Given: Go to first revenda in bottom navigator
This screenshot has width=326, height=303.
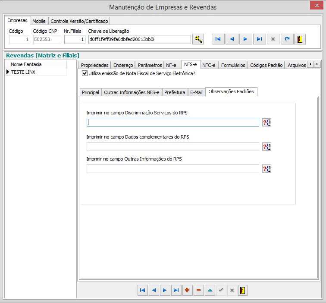Looking at the screenshot, I should 143,290.
